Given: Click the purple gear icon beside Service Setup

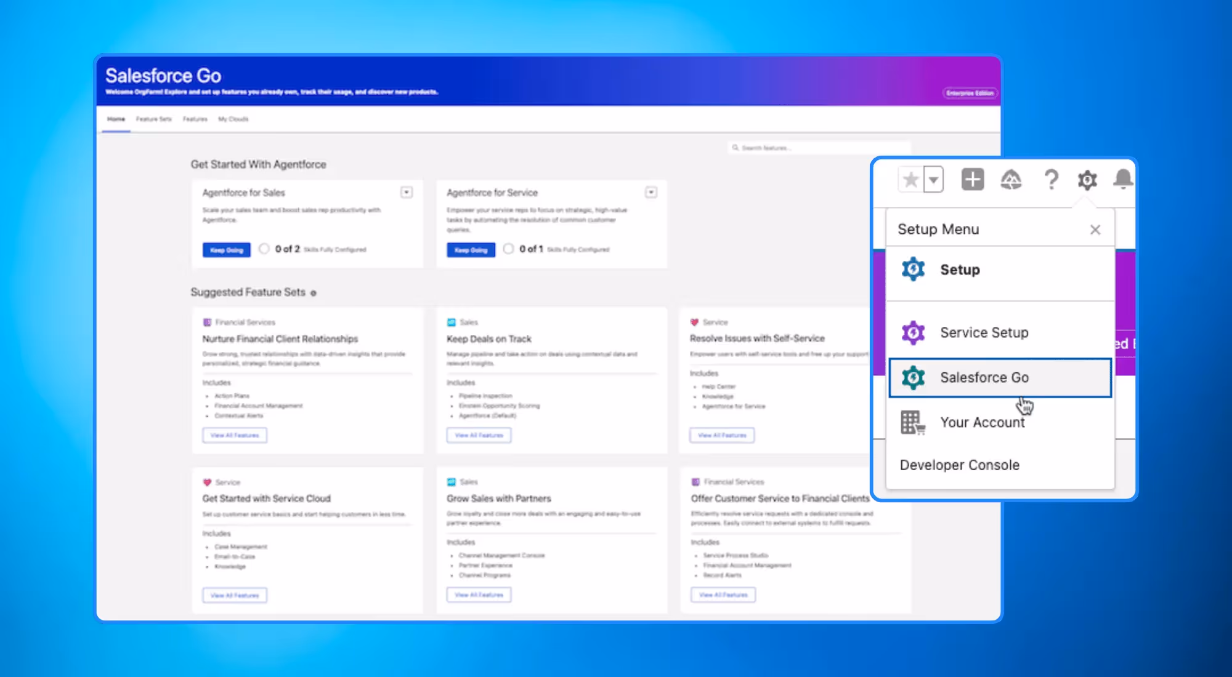Looking at the screenshot, I should [x=914, y=332].
